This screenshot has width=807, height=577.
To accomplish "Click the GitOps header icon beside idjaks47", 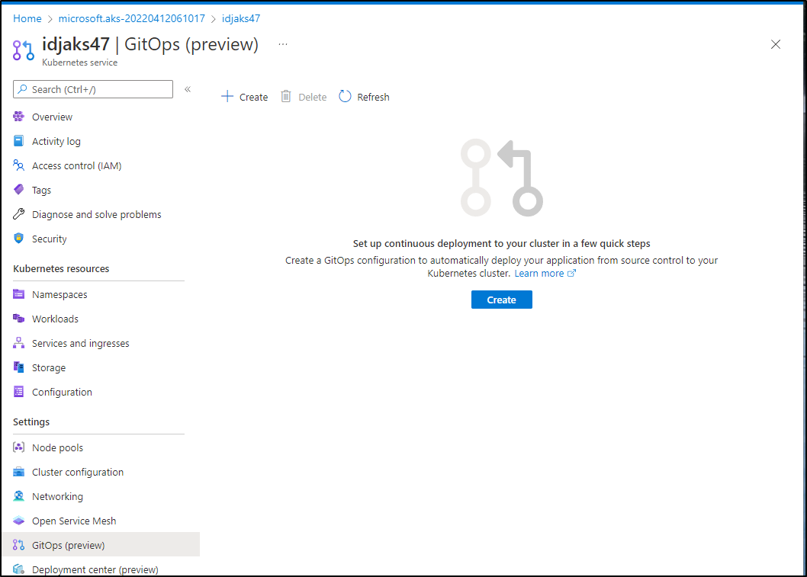I will [x=23, y=50].
